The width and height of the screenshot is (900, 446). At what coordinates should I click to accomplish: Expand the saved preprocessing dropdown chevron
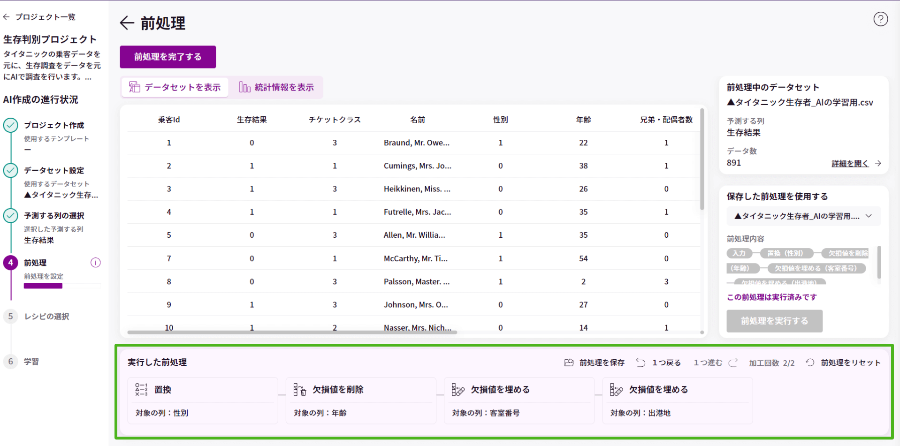click(869, 216)
